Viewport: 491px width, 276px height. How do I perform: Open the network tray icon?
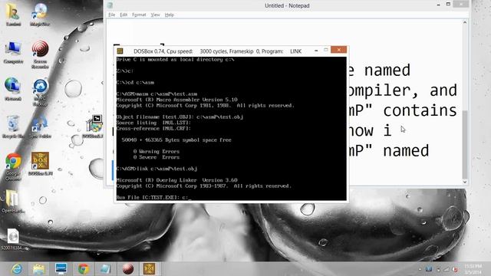coord(447,269)
